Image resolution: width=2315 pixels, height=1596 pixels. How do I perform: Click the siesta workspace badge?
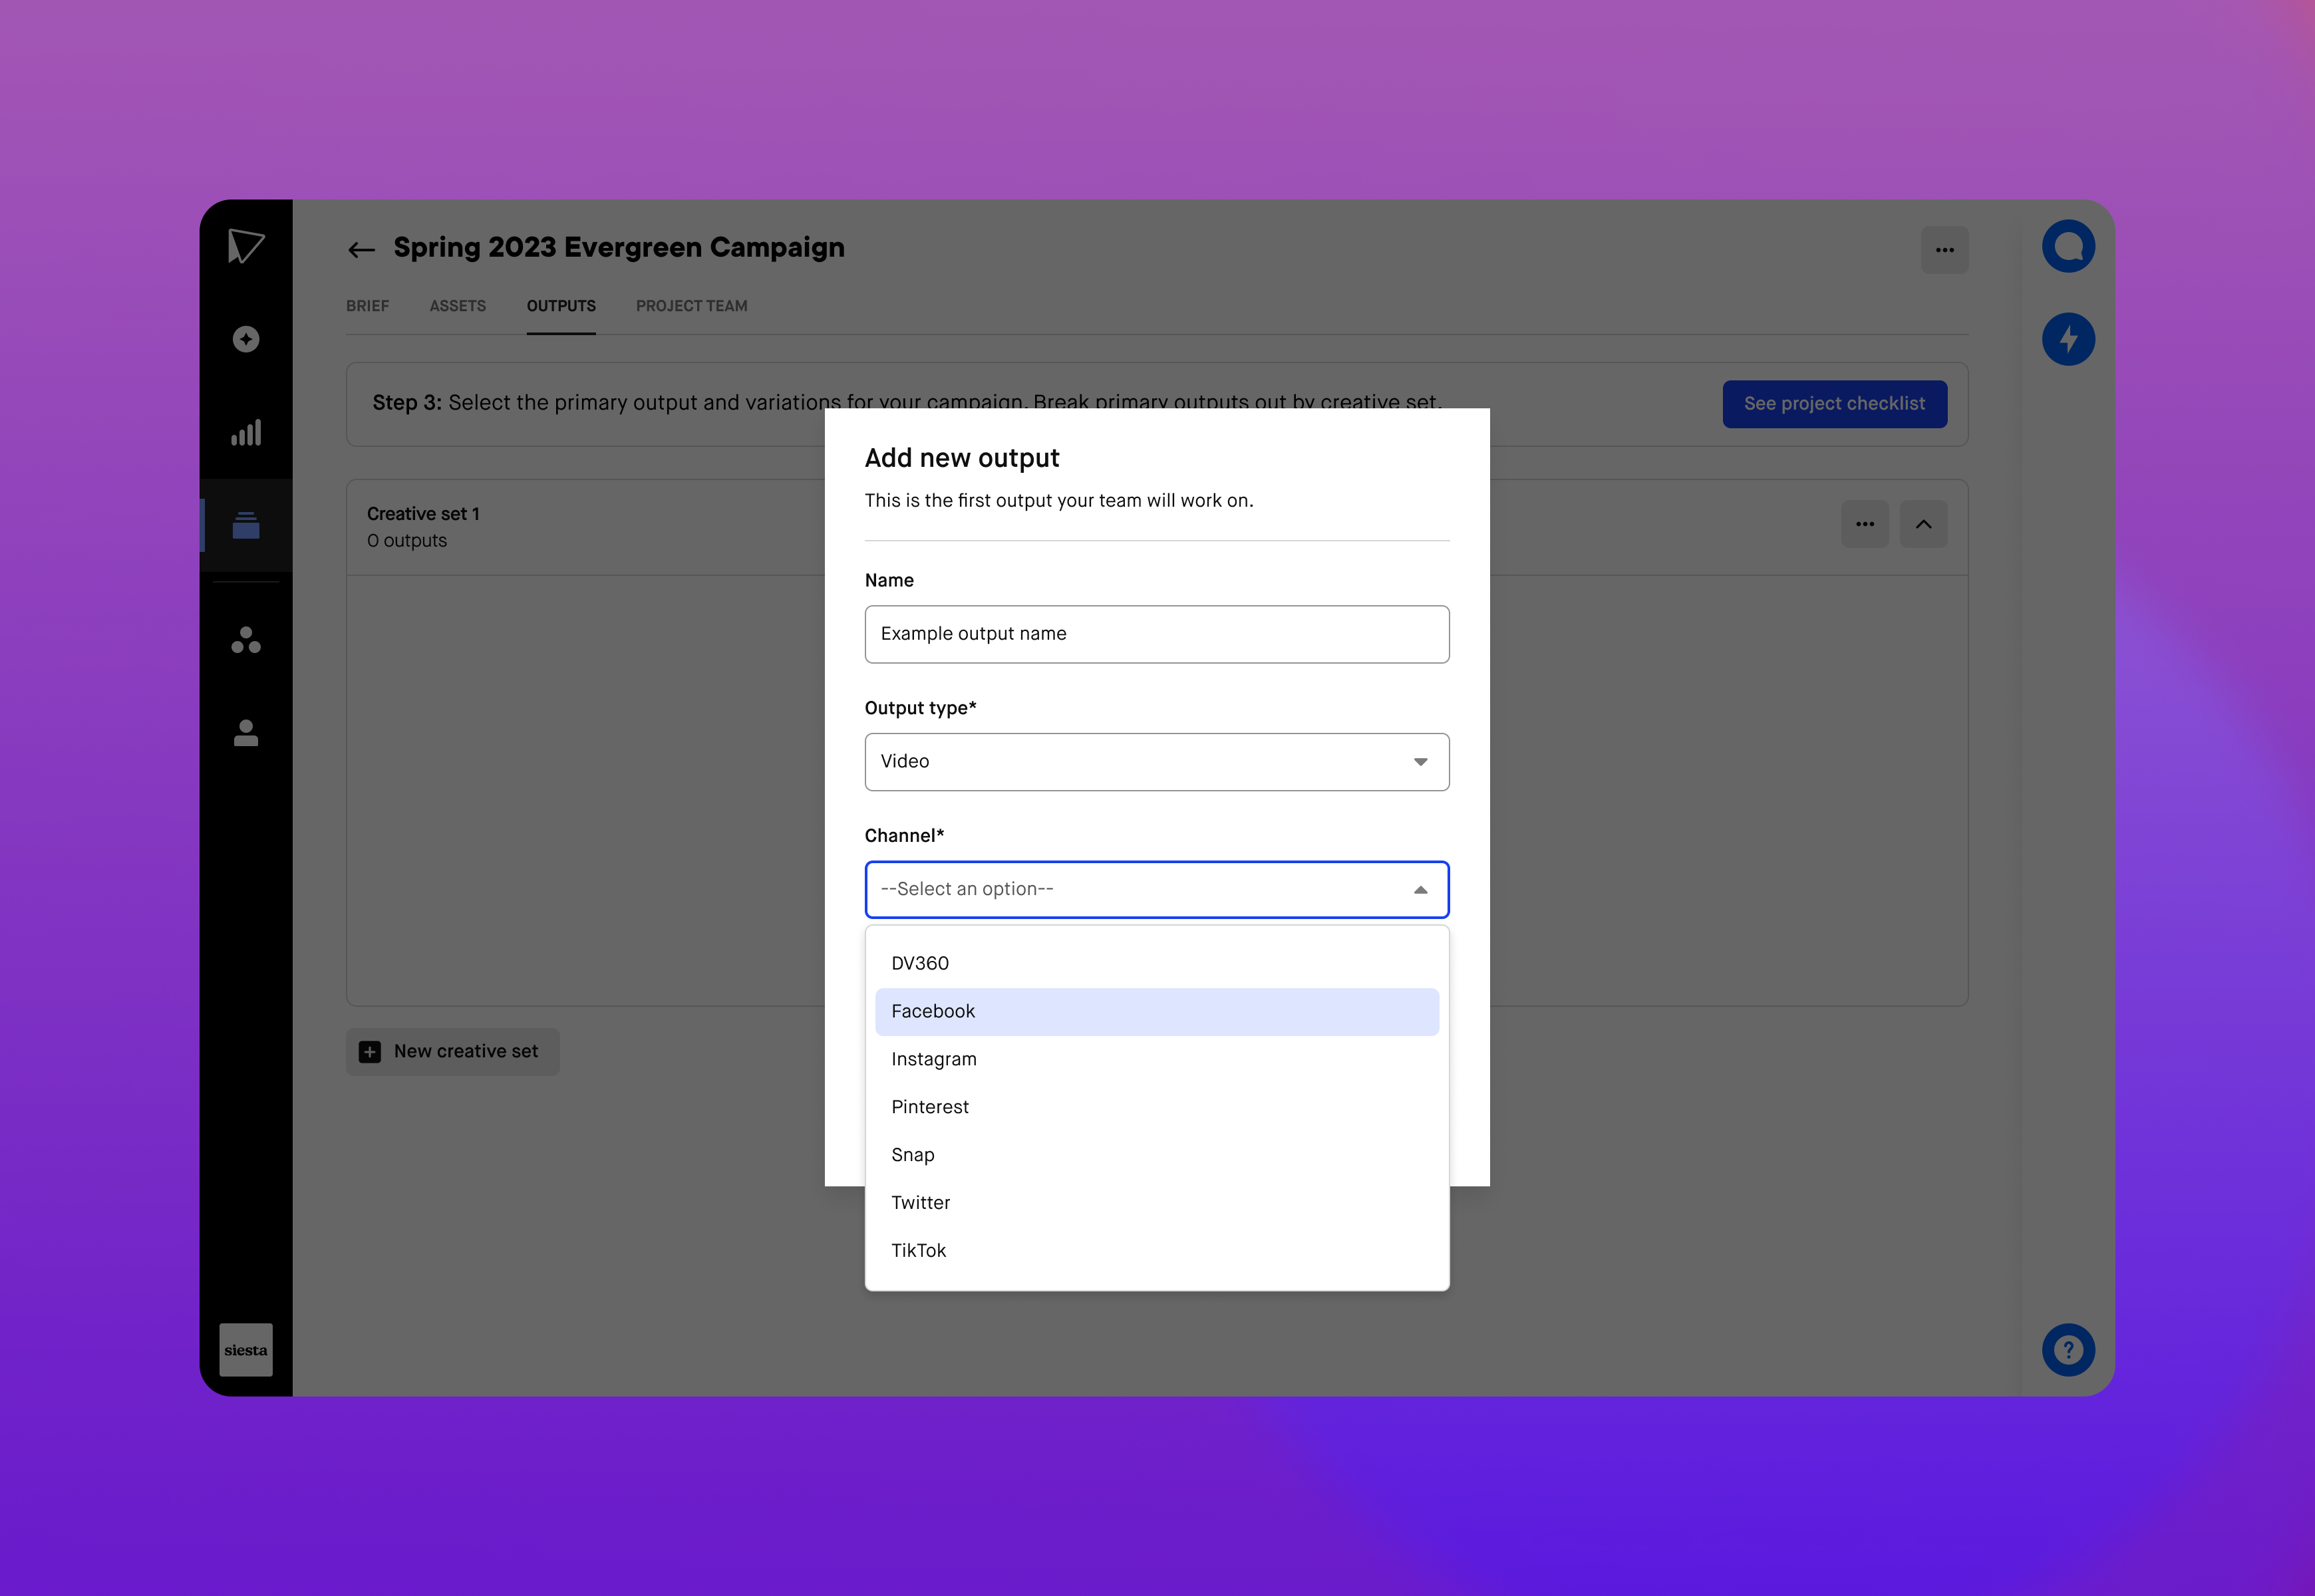click(x=246, y=1350)
